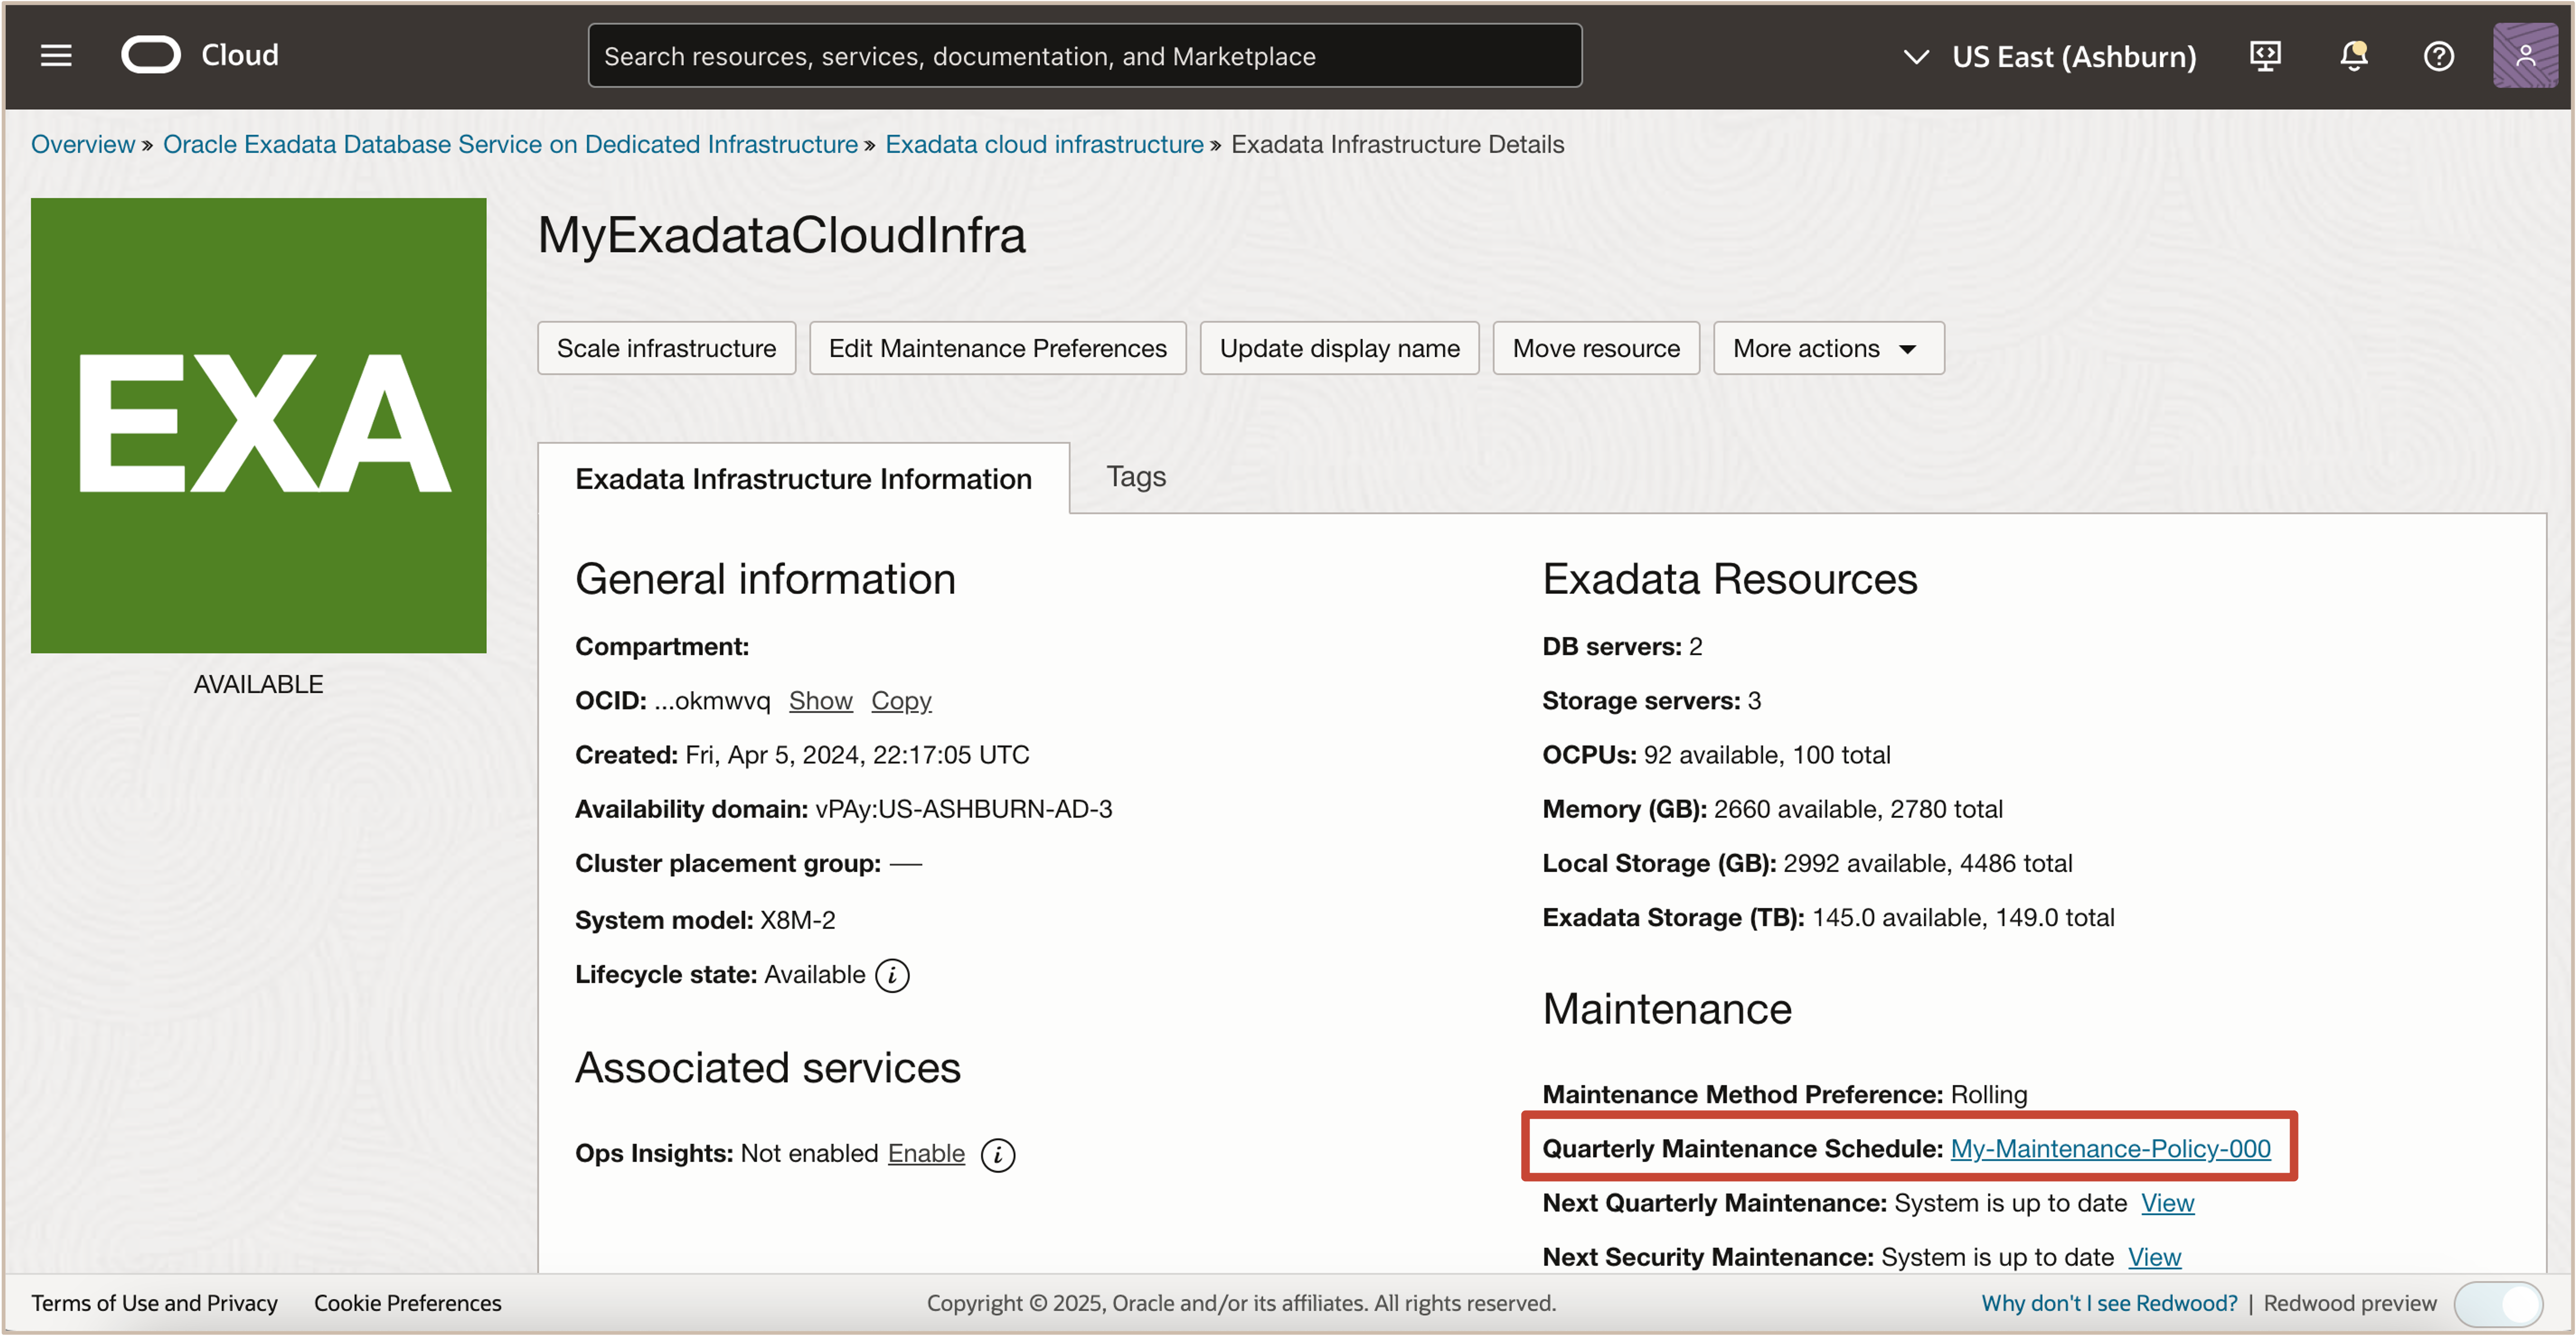2576x1336 pixels.
Task: Toggle the Redwood preview switch
Action: [2498, 1304]
